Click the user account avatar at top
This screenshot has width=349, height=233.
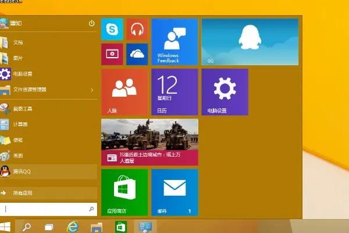coord(4,23)
